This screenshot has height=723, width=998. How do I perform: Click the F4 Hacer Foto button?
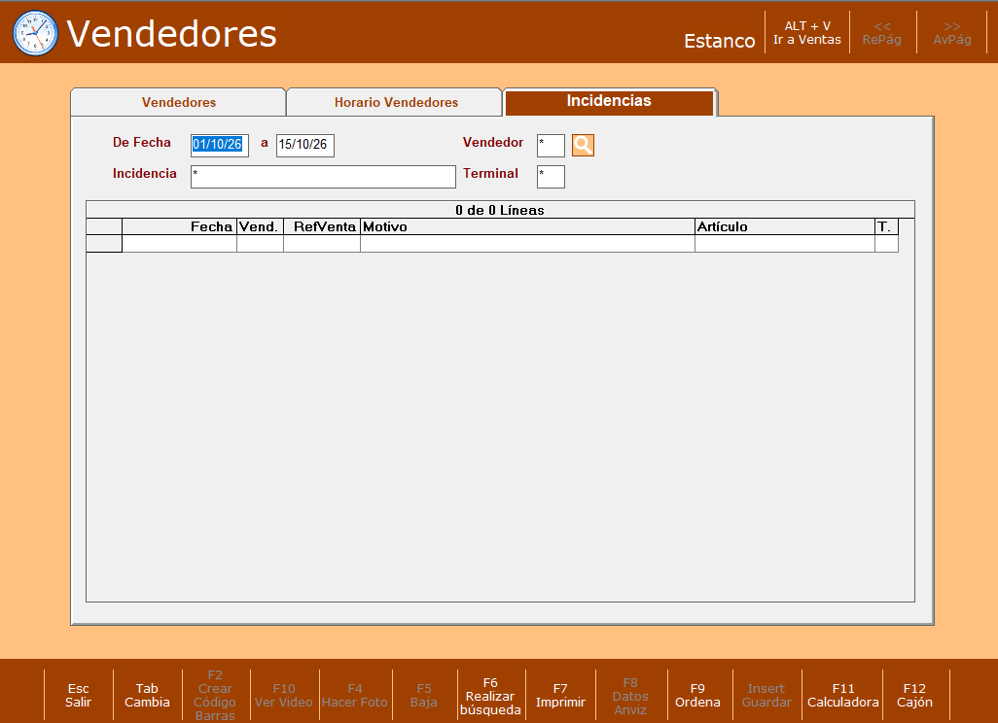pyautogui.click(x=355, y=695)
